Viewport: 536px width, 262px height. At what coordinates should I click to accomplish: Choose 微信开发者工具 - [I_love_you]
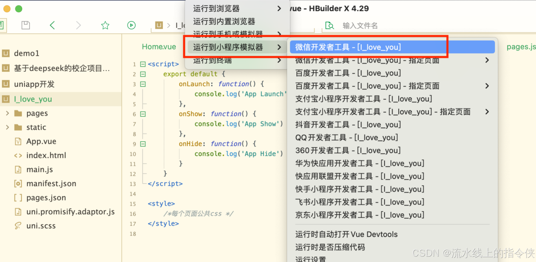[x=392, y=47]
